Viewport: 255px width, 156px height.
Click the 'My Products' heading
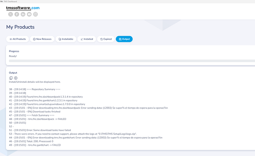point(20,27)
